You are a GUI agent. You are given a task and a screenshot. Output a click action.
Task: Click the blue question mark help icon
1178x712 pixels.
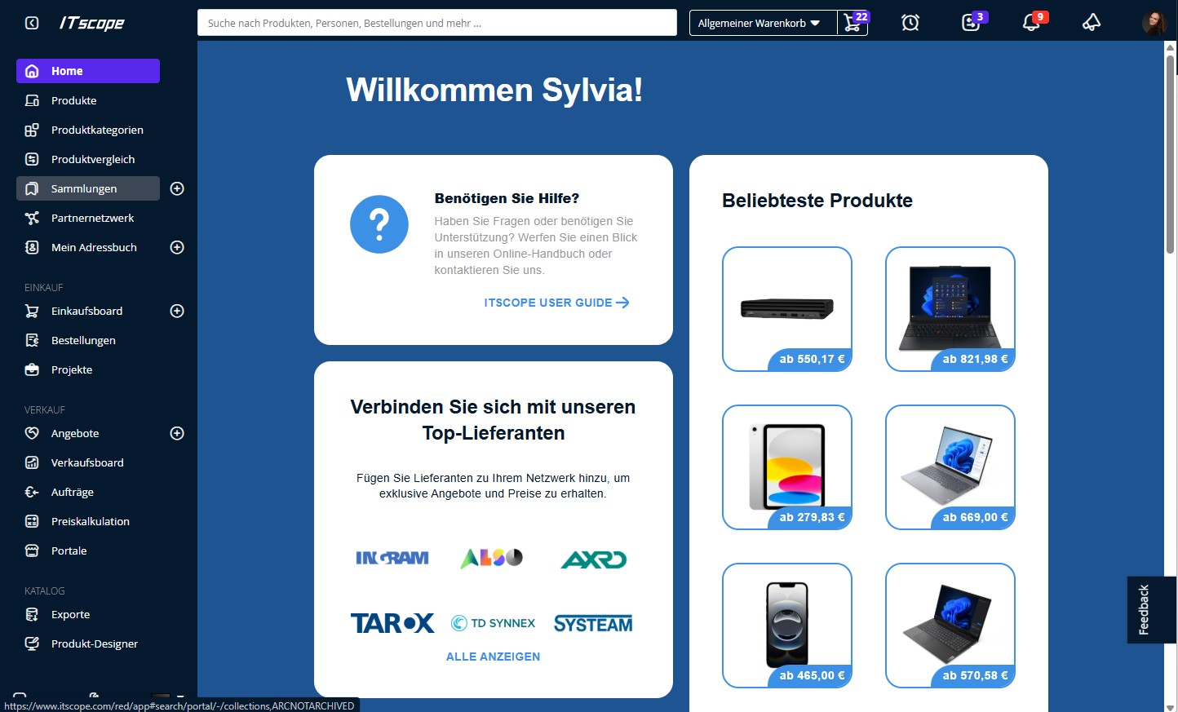379,224
